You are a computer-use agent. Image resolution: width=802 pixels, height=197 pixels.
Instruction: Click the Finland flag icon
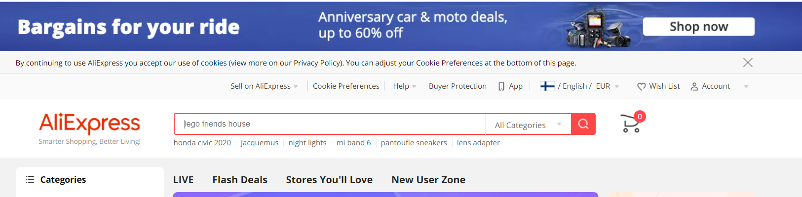tap(547, 86)
